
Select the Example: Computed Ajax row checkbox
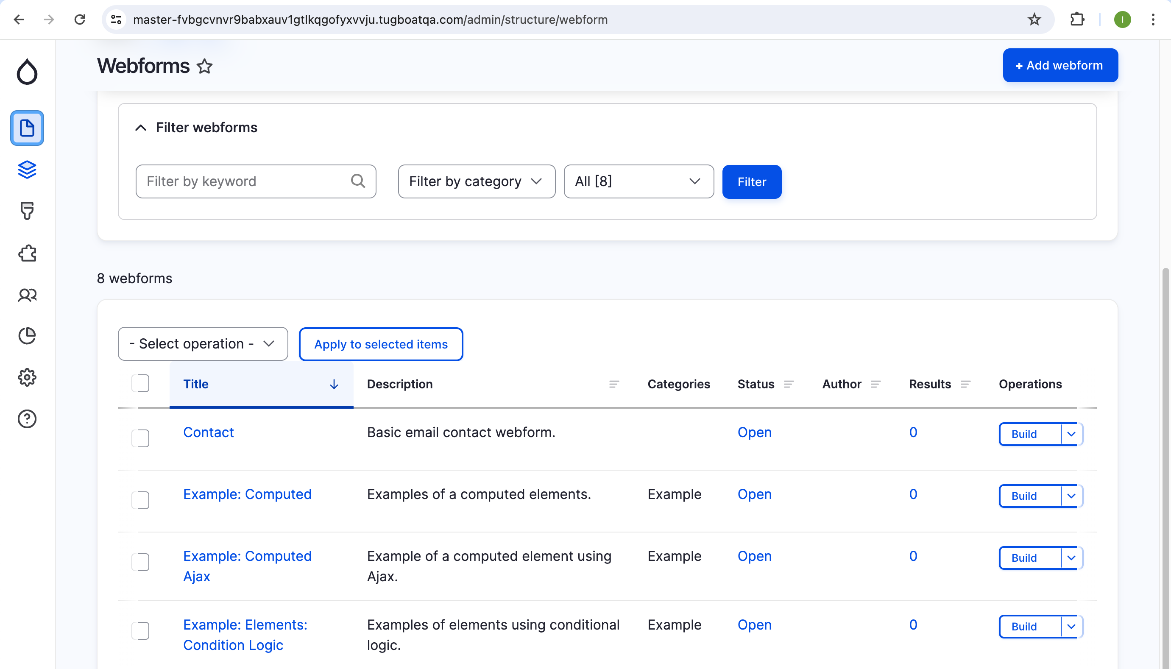point(140,561)
